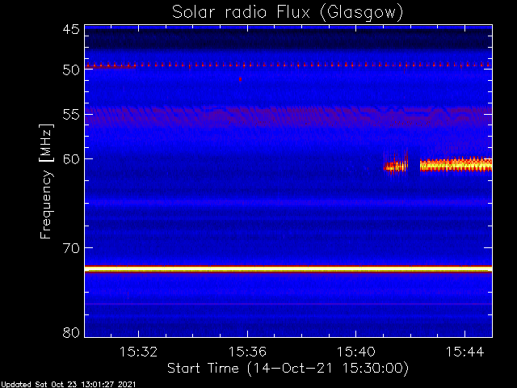The width and height of the screenshot is (517, 388).
Task: Select the 55 frequency axis label
Action: [x=71, y=115]
